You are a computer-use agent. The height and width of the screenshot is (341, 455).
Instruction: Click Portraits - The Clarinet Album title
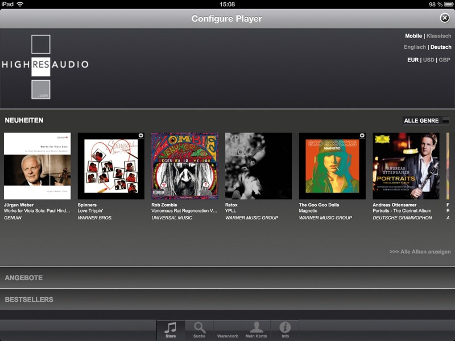(x=402, y=211)
